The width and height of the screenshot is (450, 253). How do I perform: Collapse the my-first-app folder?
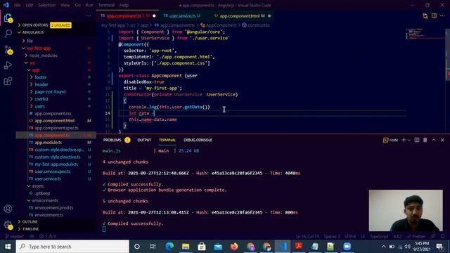pyautogui.click(x=56, y=48)
